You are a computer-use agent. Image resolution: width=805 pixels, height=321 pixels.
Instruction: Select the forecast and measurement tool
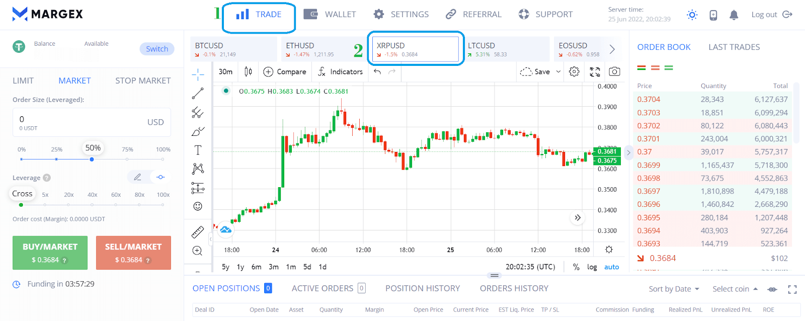point(198,188)
